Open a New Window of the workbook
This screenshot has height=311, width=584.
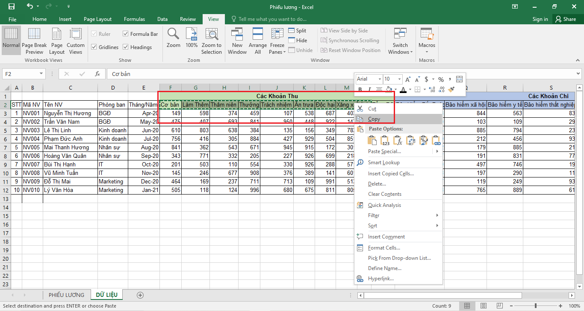click(237, 41)
